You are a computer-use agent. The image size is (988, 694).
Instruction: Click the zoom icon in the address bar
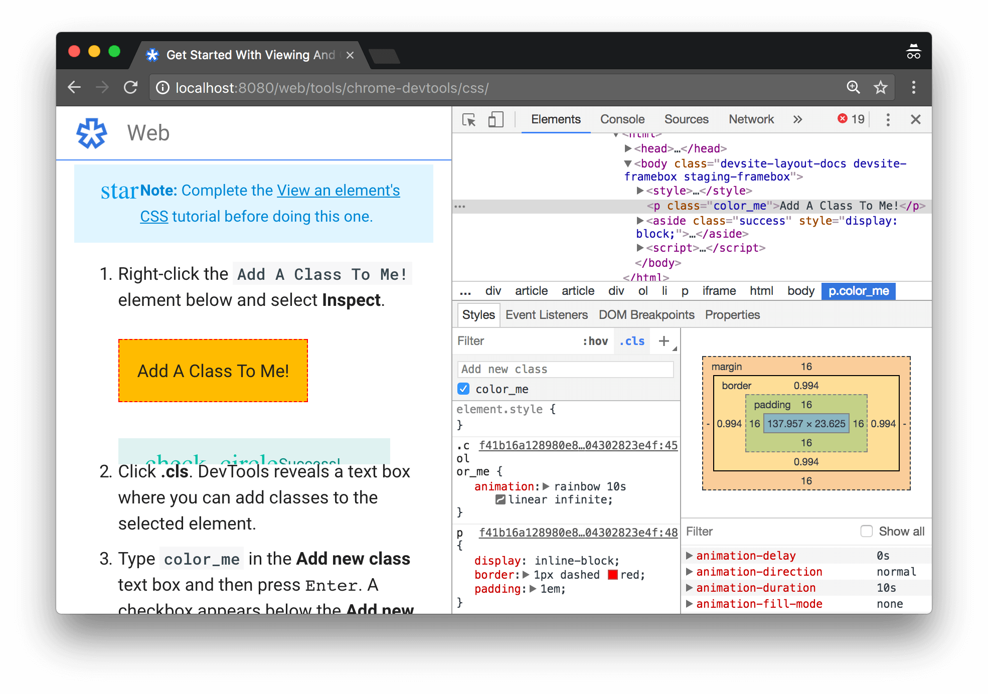[854, 87]
